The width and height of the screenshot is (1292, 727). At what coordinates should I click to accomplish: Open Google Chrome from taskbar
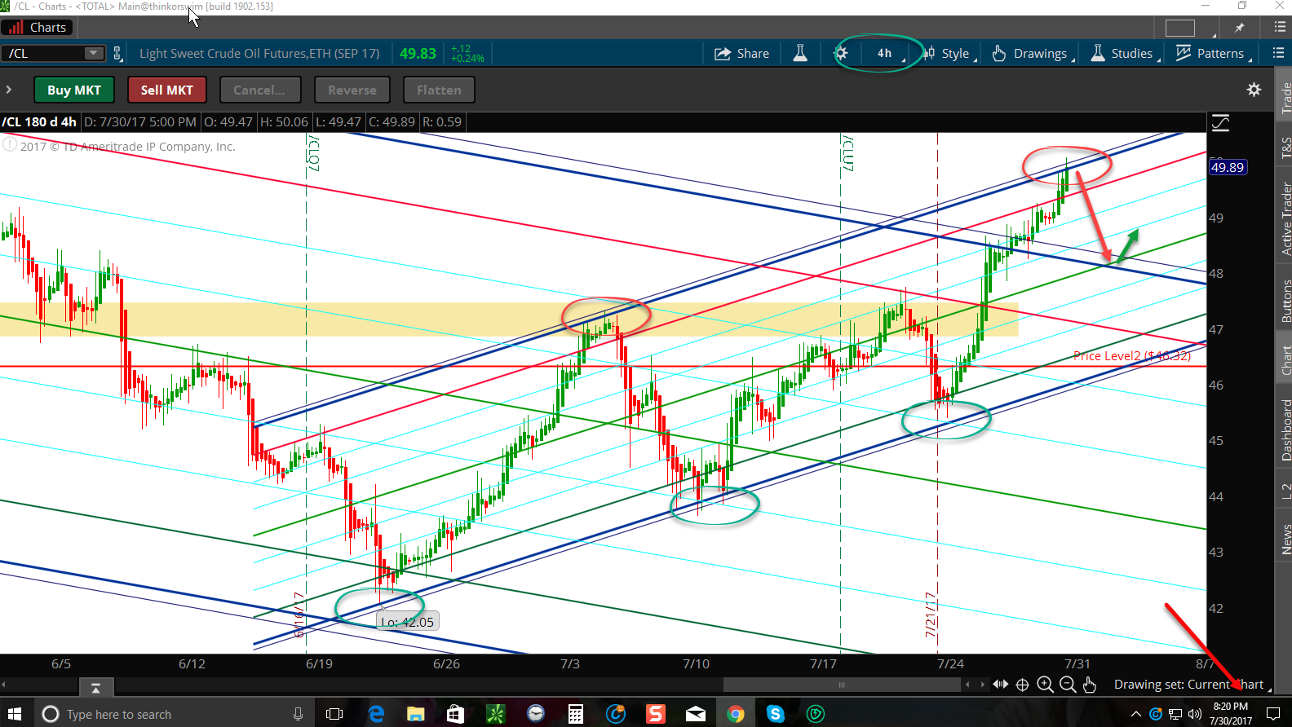coord(736,714)
